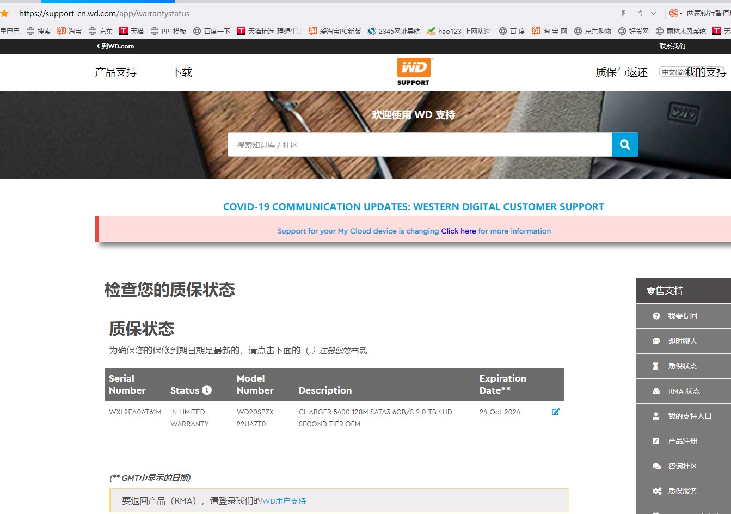Click the 到WD.com link in top bar
Viewport: 731px width, 514px height.
click(115, 46)
